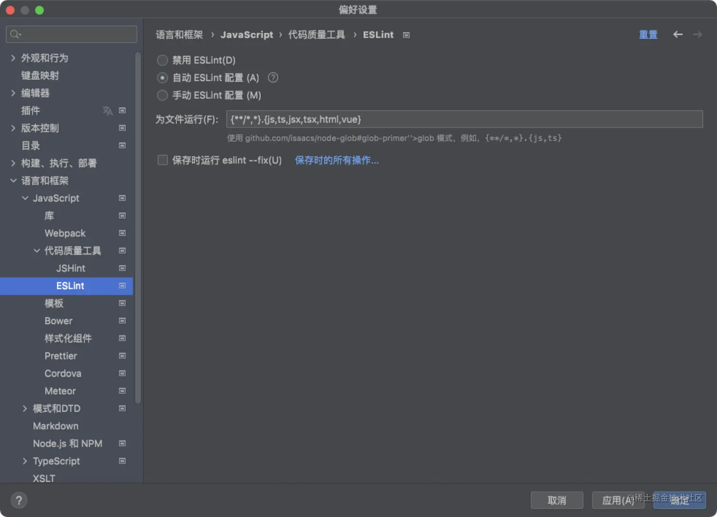Image resolution: width=717 pixels, height=517 pixels.
Task: Click the project-level icon next to JavaScript node
Action: 122,198
